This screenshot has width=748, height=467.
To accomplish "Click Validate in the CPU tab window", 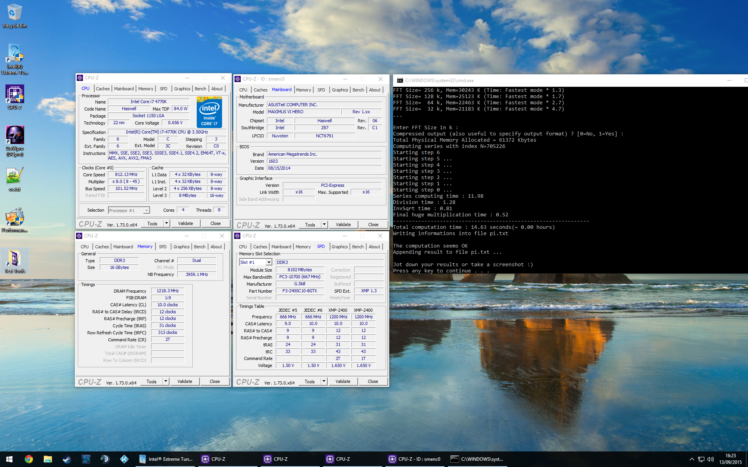I will [x=185, y=223].
